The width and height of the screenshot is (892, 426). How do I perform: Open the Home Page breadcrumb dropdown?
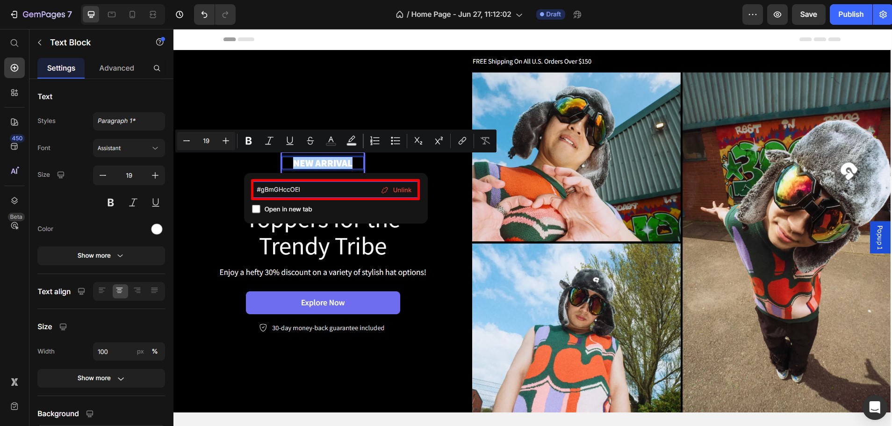click(x=519, y=14)
